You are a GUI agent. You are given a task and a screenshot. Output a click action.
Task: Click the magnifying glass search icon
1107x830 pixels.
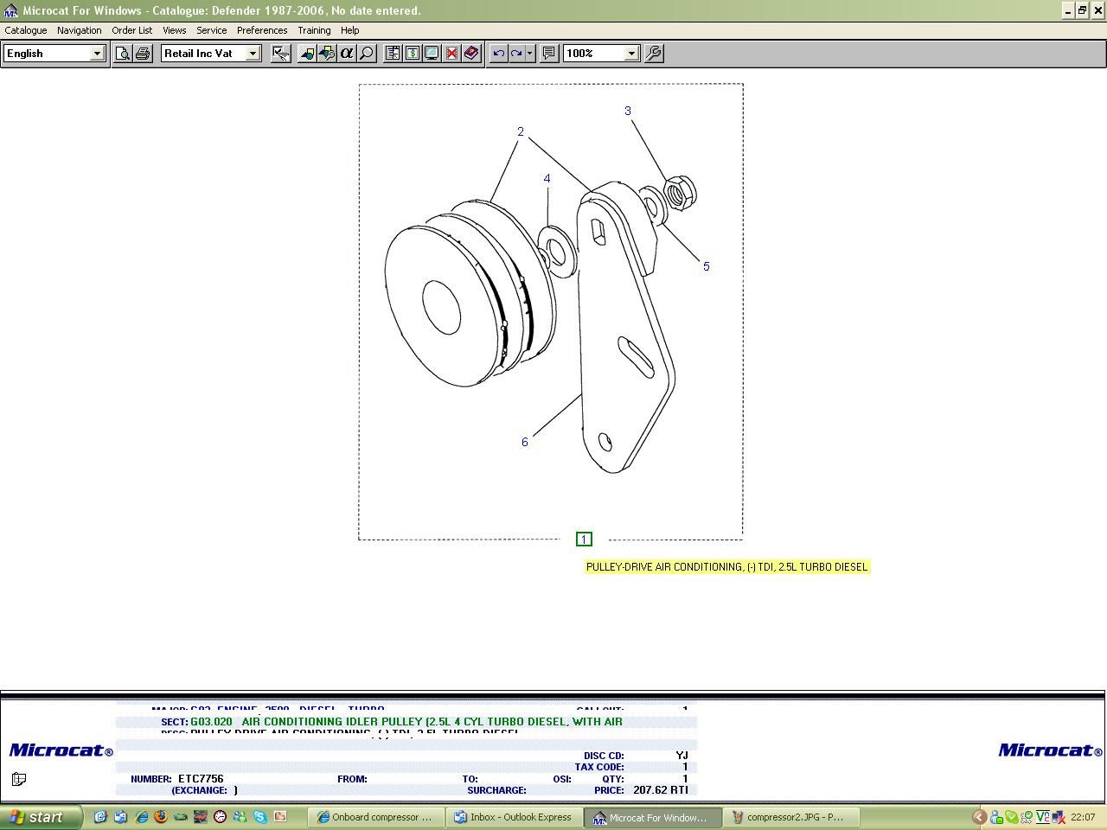click(367, 54)
